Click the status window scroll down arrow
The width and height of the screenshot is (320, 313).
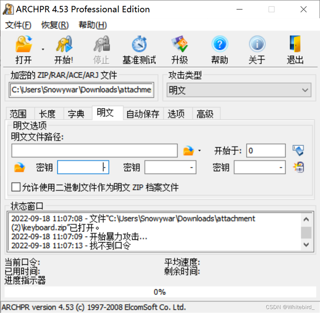pos(306,244)
